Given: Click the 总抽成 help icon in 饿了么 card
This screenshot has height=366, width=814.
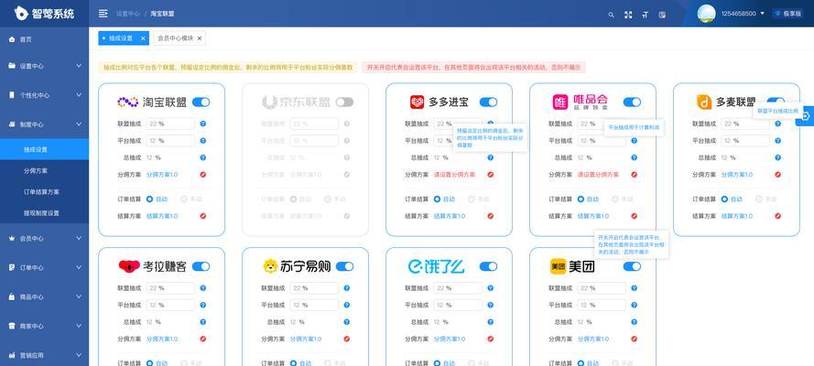Looking at the screenshot, I should (x=491, y=322).
